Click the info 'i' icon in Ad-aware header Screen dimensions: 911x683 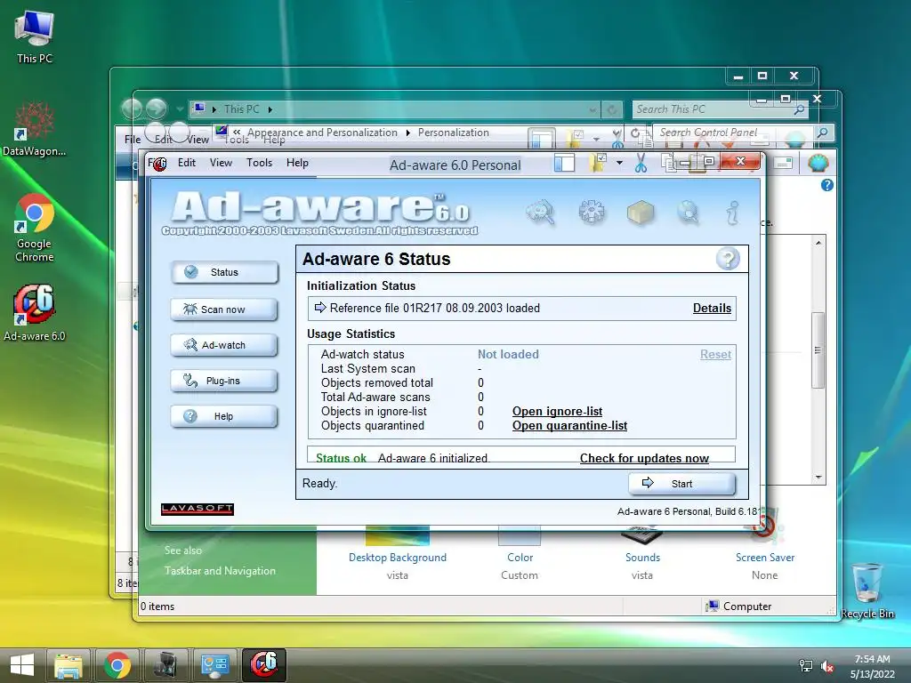pyautogui.click(x=733, y=213)
